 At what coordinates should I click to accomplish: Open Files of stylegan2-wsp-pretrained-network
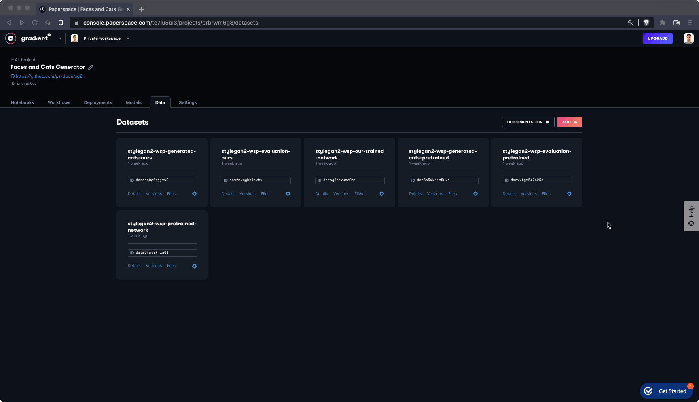click(172, 266)
